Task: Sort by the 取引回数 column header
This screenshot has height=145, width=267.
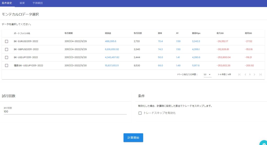Action: tap(138, 33)
